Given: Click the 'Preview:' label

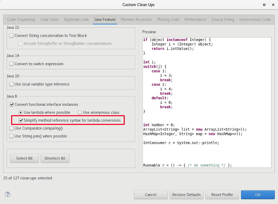Looking at the screenshot, I should [149, 32].
